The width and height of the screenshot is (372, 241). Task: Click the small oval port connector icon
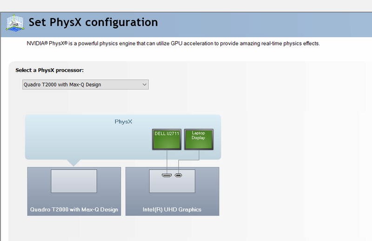point(179,175)
